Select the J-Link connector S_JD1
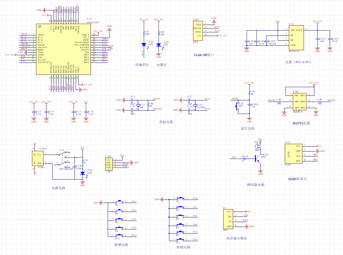The height and width of the screenshot is (255, 343). coord(199,30)
